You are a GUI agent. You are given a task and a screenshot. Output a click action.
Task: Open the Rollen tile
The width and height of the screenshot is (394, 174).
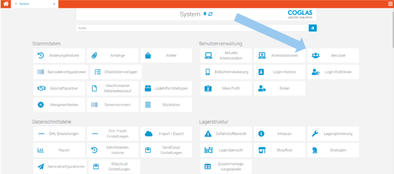[279, 89]
